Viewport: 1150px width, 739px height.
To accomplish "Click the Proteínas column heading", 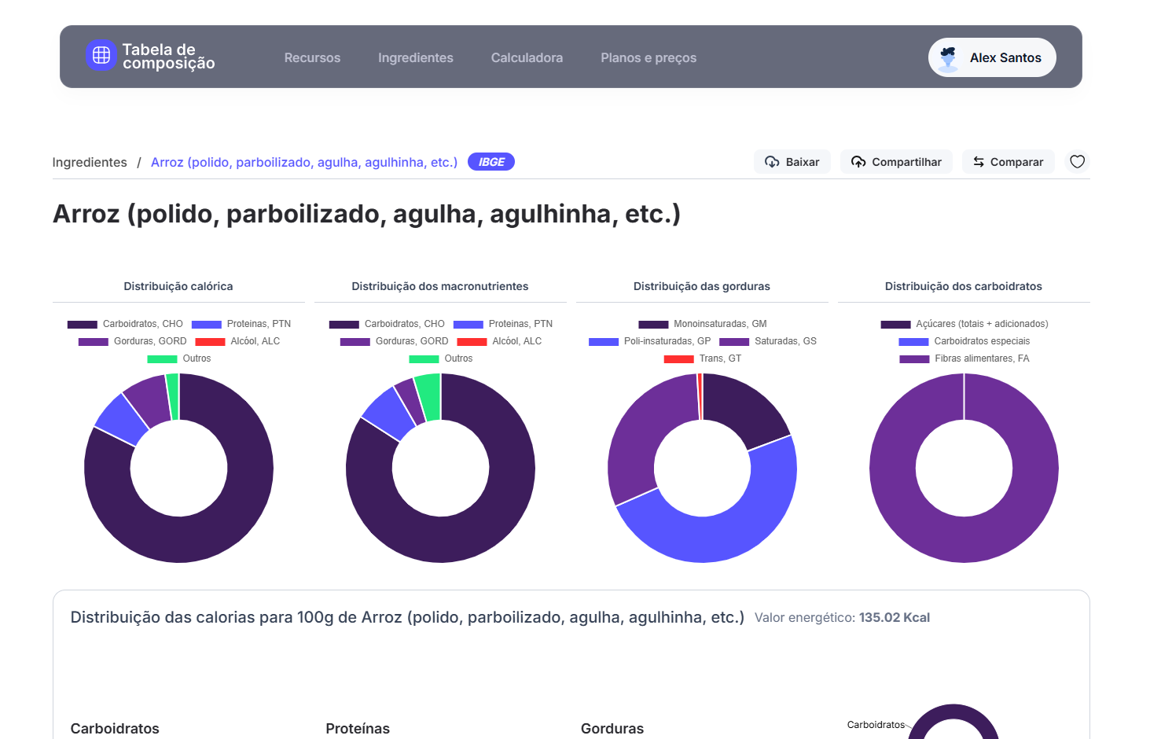I will coord(358,729).
